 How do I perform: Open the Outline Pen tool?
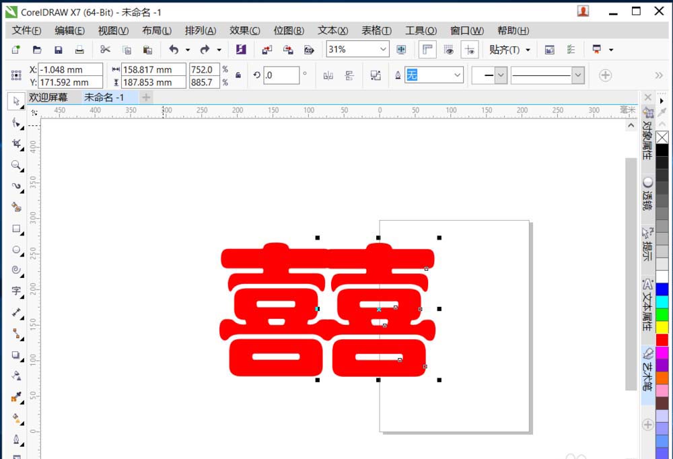coord(16,439)
